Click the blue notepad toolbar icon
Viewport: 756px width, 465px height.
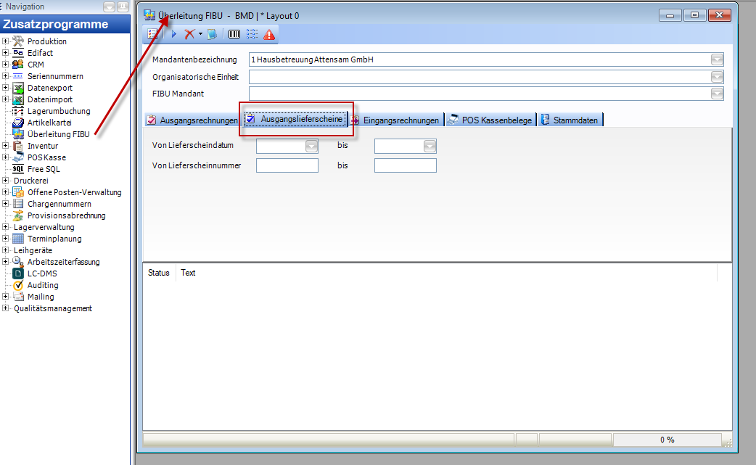tap(212, 34)
